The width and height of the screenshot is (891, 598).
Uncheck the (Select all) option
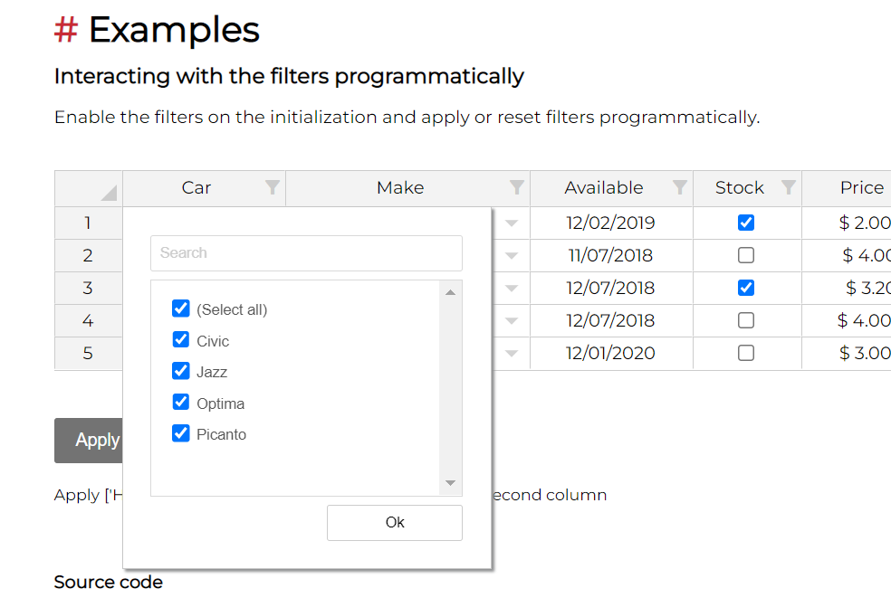coord(181,308)
